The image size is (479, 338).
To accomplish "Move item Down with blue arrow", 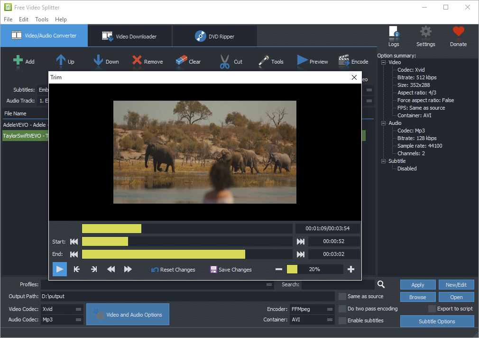I will coord(98,60).
